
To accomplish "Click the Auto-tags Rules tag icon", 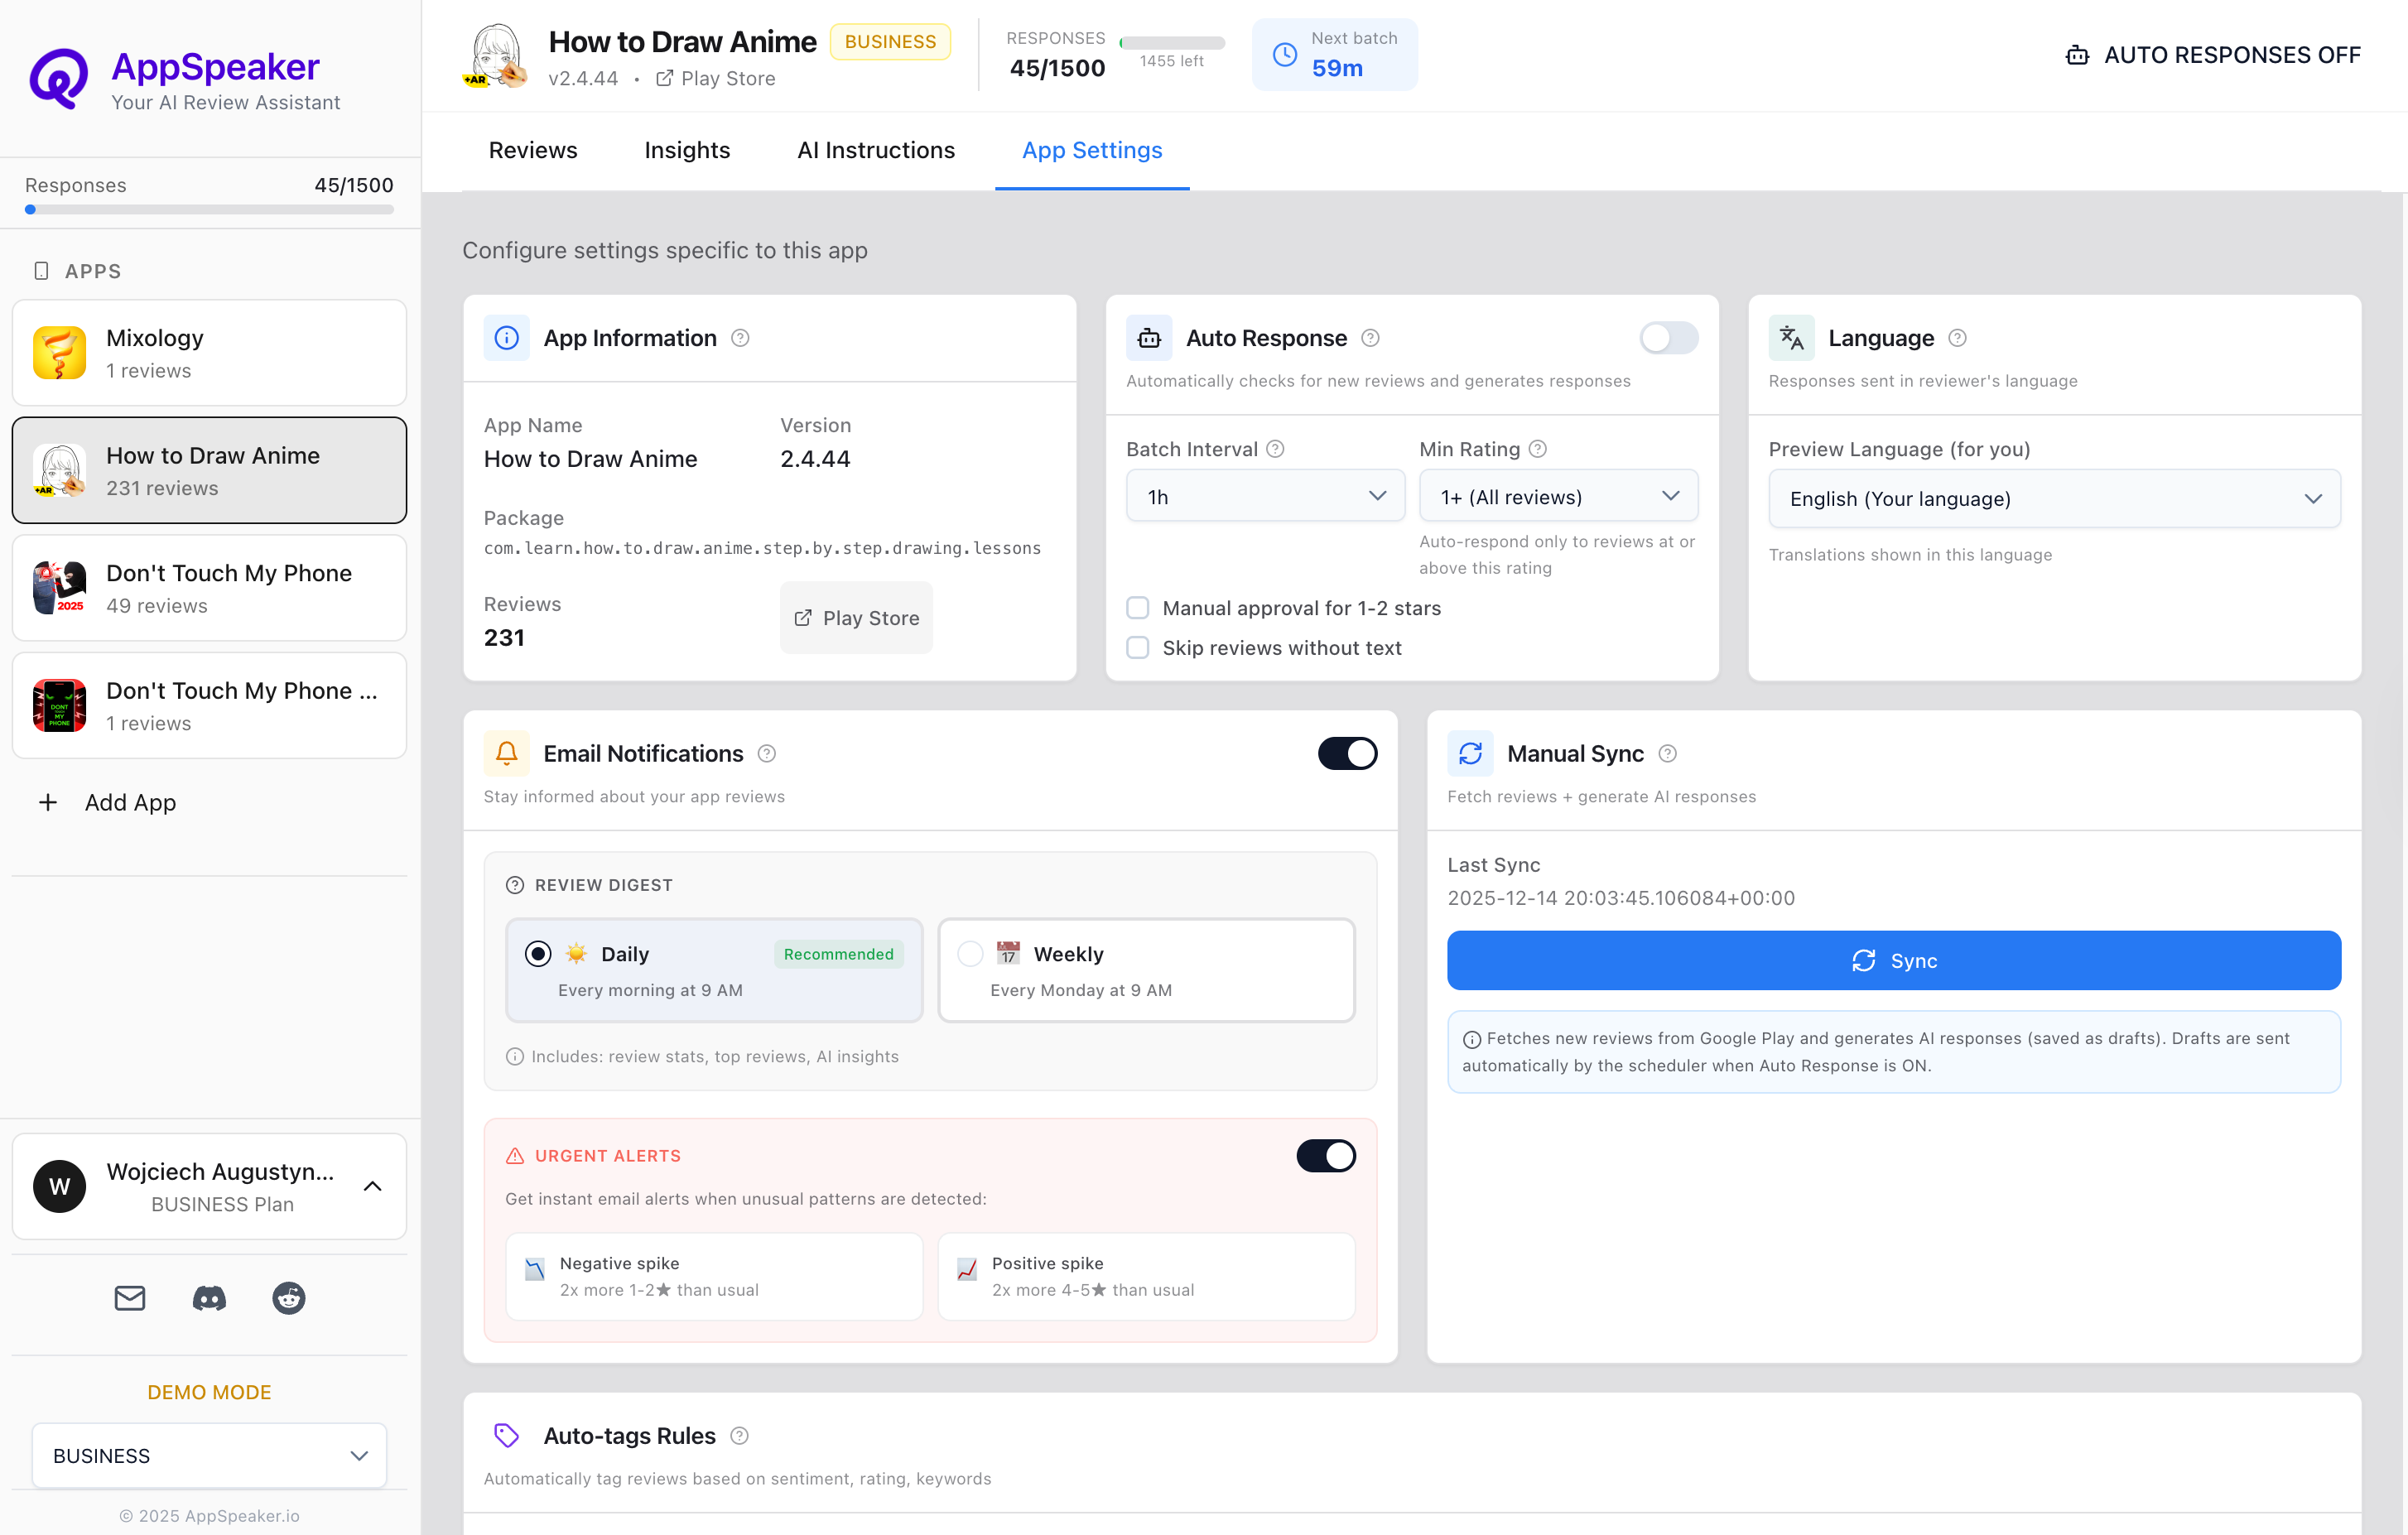I will click(x=507, y=1435).
